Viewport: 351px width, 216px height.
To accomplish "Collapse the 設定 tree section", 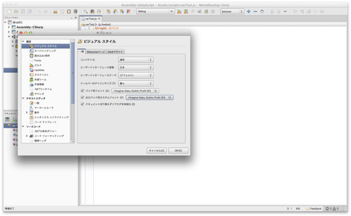I will coord(23,41).
